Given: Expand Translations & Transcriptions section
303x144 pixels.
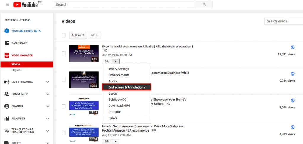Looking at the screenshot, I should [x=48, y=131].
